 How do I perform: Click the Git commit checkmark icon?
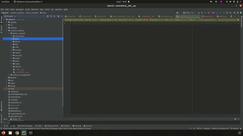coord(220,13)
